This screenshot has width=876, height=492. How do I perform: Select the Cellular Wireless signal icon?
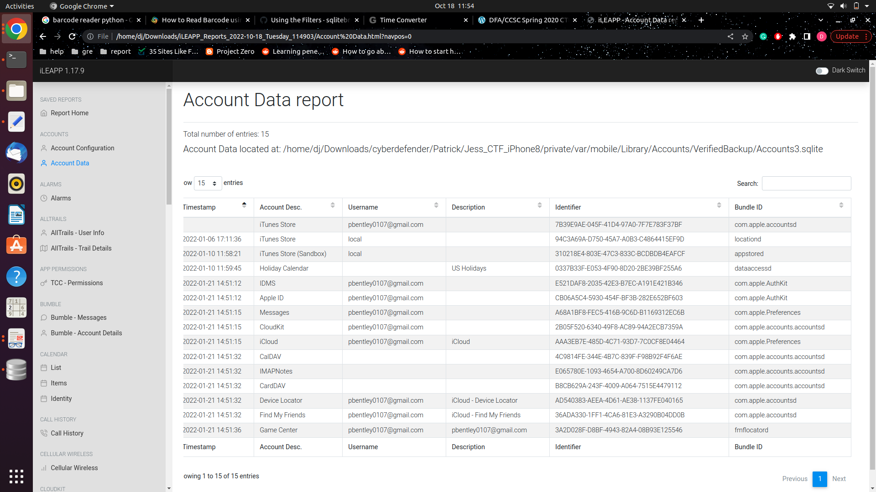tap(43, 467)
